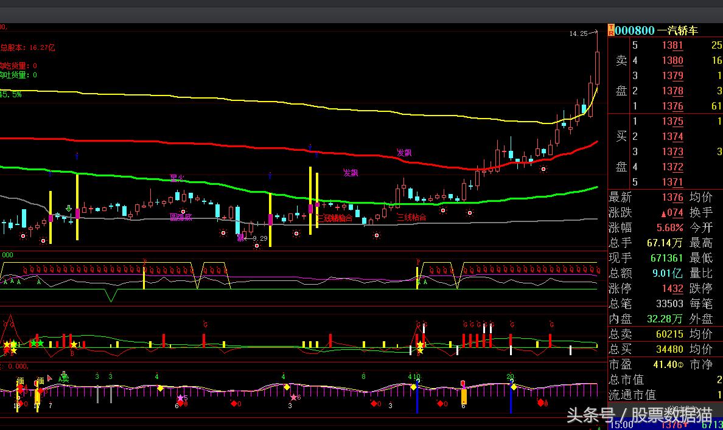The width and height of the screenshot is (723, 430).
Task: Click the 9.29 low price label
Action: click(x=260, y=238)
